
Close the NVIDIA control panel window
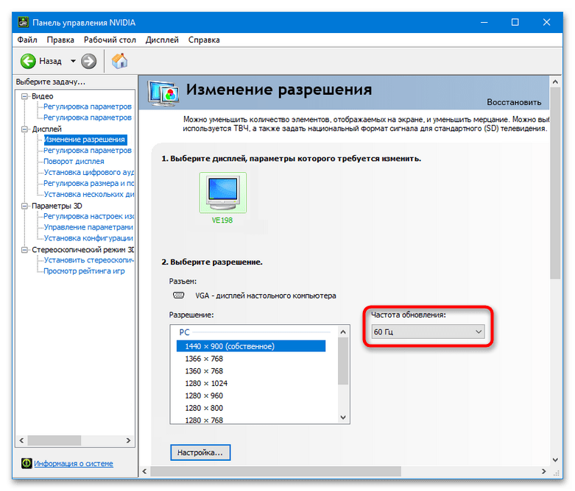[x=546, y=22]
